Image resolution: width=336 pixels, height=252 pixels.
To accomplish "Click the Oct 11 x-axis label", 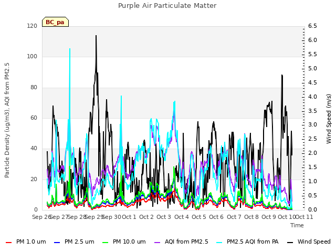I will (304, 217).
